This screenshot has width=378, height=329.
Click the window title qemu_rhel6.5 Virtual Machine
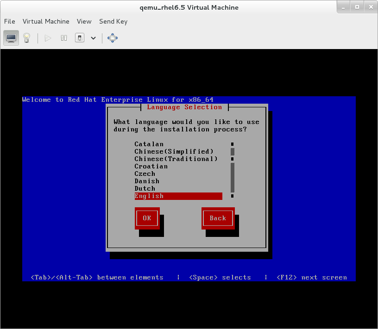[x=189, y=7]
